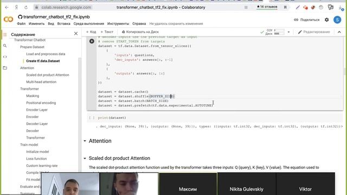Click the Поделиться share button
Image resolution: width=347 pixels, height=195 pixels.
(x=307, y=19)
